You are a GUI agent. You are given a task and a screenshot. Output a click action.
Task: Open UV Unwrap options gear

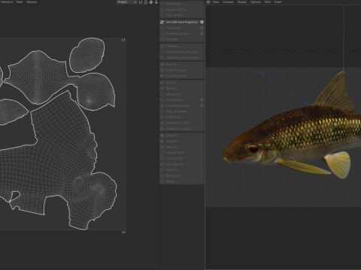(202, 28)
